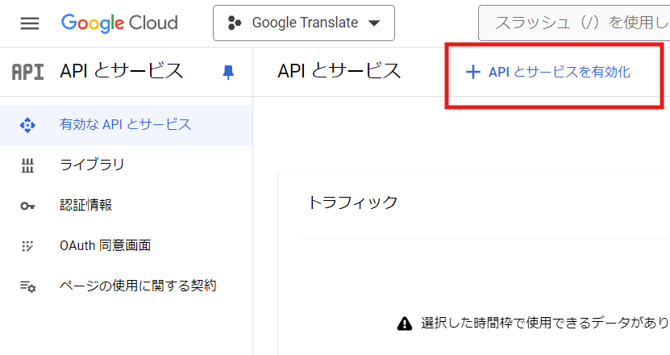Click the Google Cloud logo
This screenshot has width=670, height=355.
119,23
